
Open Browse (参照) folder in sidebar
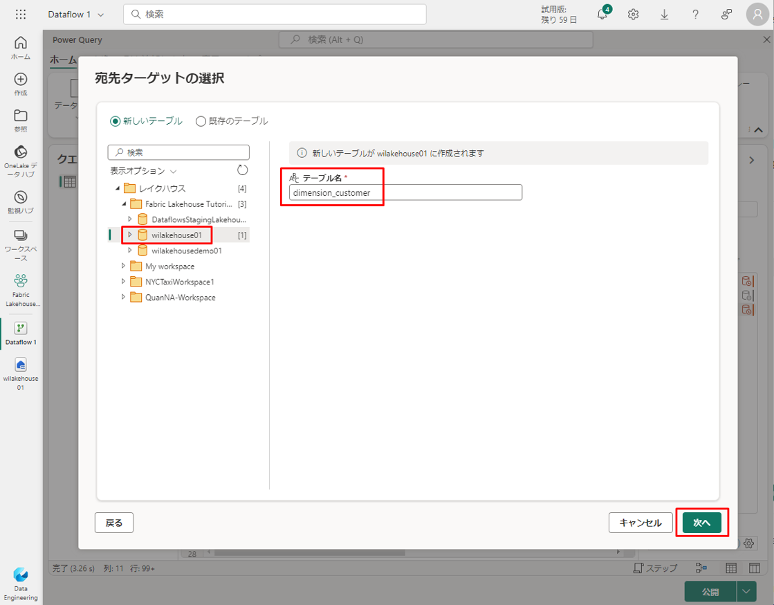pos(21,120)
